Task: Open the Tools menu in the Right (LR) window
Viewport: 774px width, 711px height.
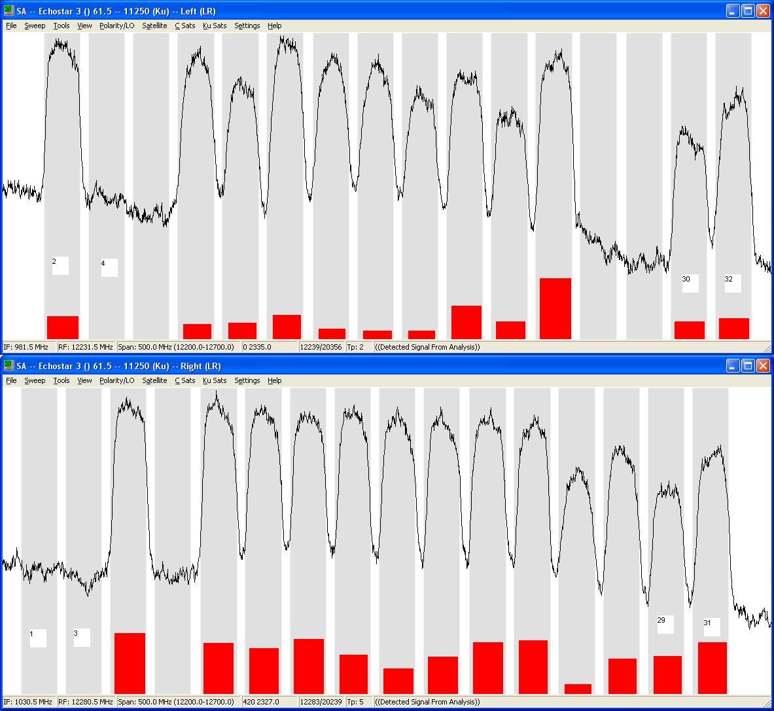Action: point(61,380)
